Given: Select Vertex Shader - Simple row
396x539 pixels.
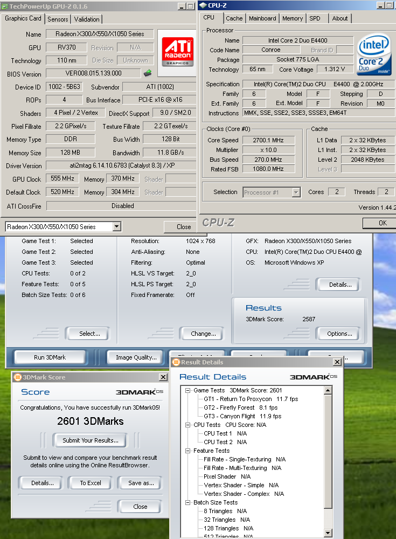Looking at the screenshot, I should pyautogui.click(x=241, y=485).
